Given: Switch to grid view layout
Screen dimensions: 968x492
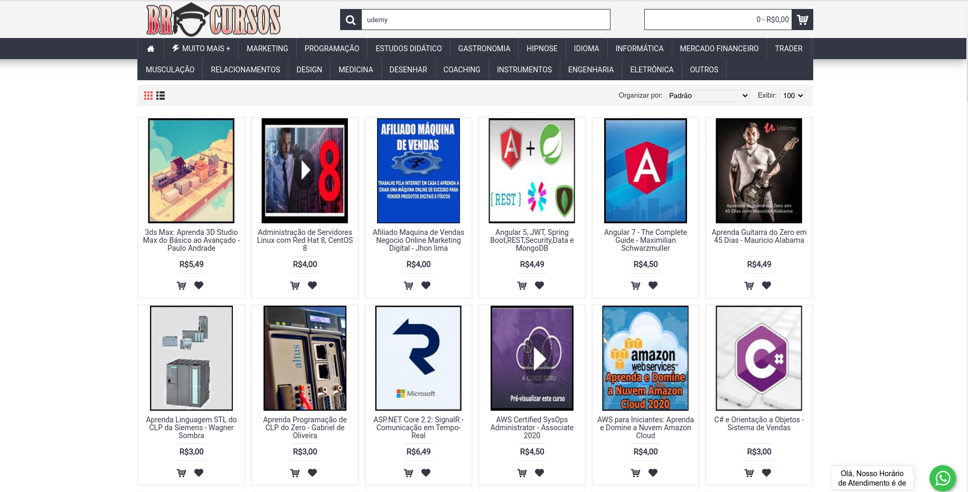Looking at the screenshot, I should pos(148,96).
